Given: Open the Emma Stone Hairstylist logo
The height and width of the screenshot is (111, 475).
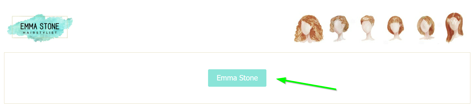Looking at the screenshot, I should click(40, 28).
